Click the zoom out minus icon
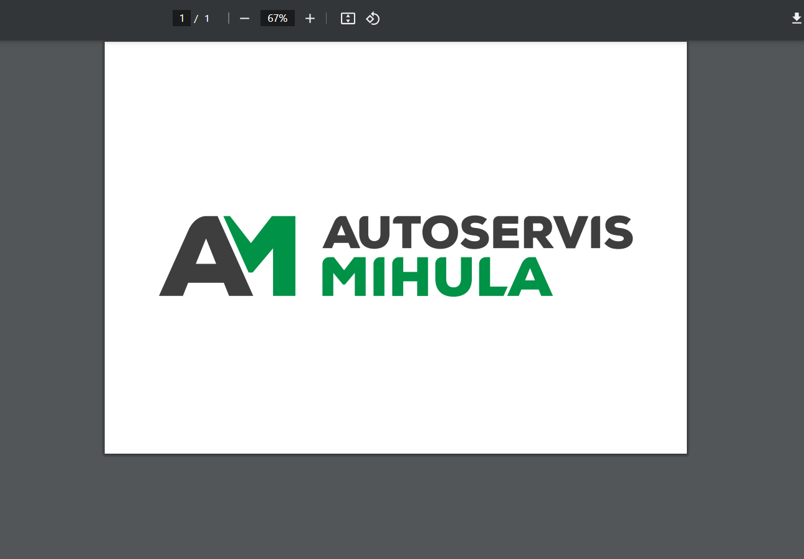This screenshot has height=559, width=804. pyautogui.click(x=244, y=19)
